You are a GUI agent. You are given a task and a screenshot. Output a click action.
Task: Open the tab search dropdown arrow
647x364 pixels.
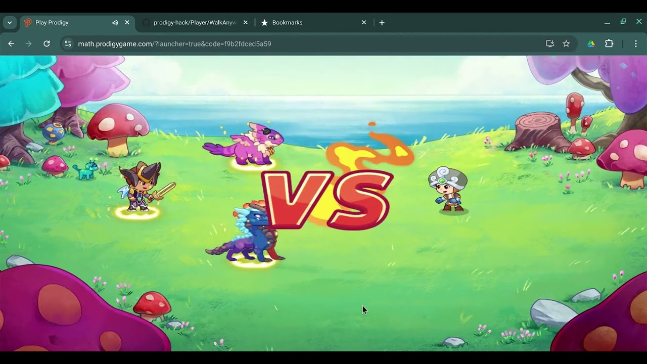[x=10, y=23]
